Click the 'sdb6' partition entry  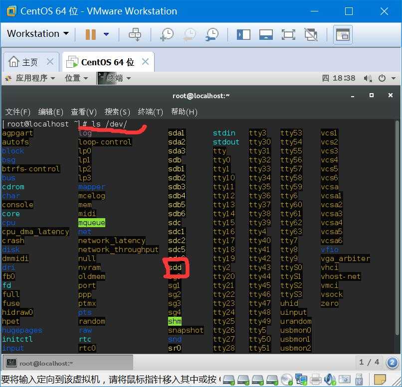(x=177, y=214)
